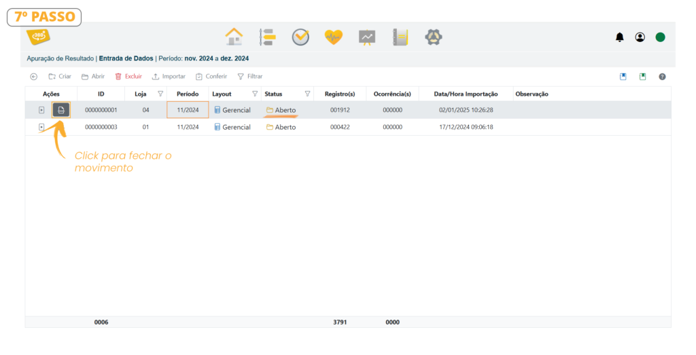Click the green status circle

[x=661, y=37]
